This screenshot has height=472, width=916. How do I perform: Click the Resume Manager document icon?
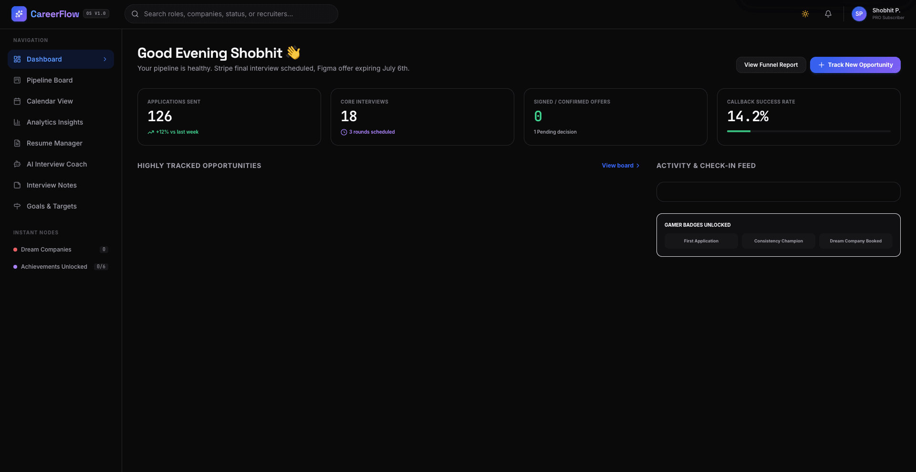click(17, 143)
